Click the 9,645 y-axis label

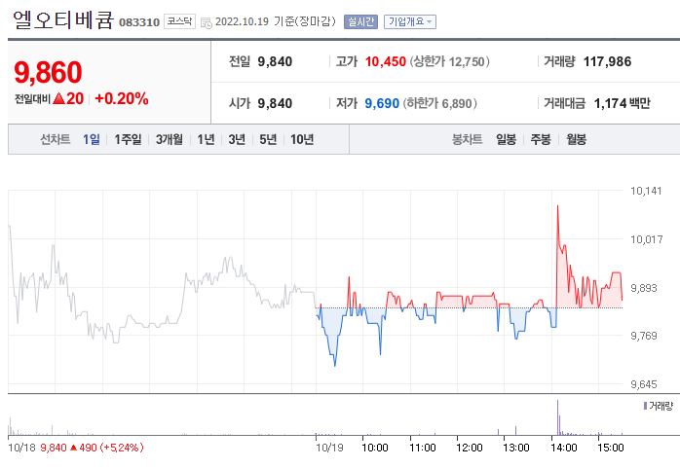(x=644, y=384)
